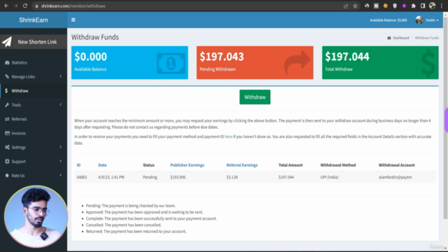The width and height of the screenshot is (448, 252).
Task: Click the Dashboard breadcrumb icon
Action: coord(389,38)
